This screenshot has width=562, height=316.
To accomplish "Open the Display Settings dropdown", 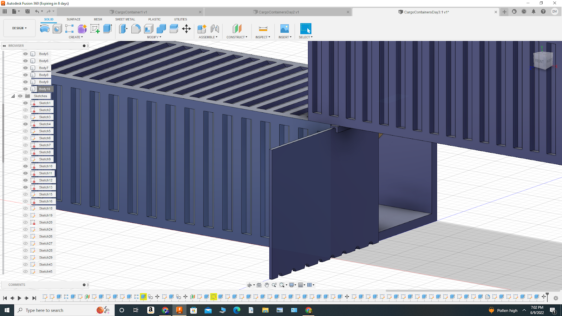I will pyautogui.click(x=292, y=285).
